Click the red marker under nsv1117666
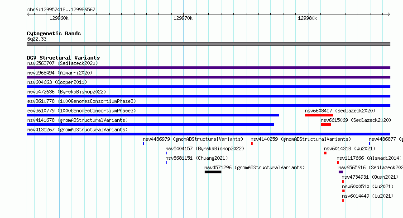Image resolution: width=403 pixels, height=218 pixels. tap(338, 162)
